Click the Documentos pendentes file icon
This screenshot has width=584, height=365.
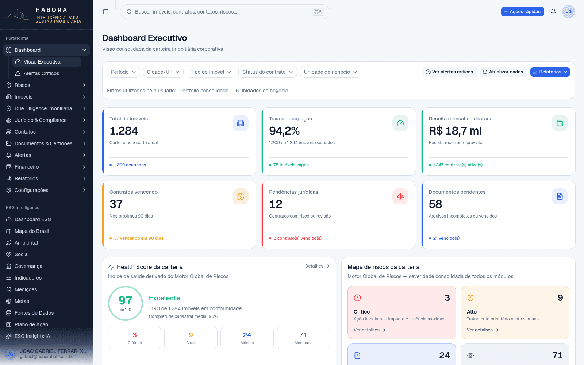[x=560, y=196]
